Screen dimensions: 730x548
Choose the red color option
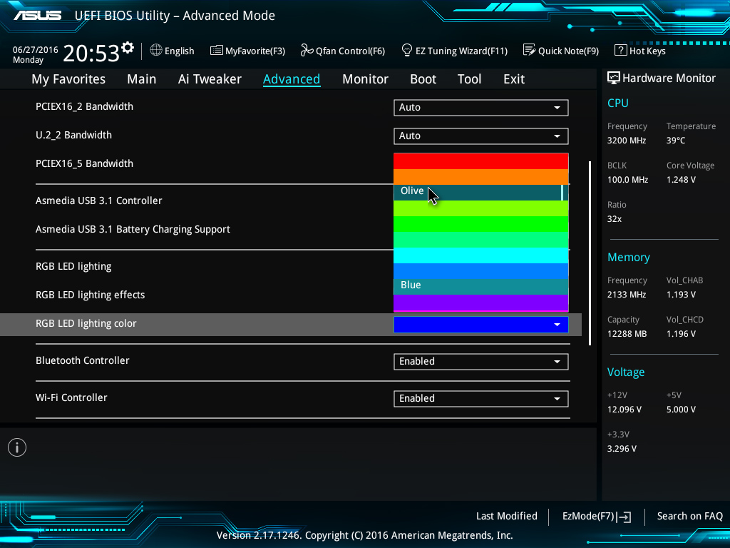[481, 161]
